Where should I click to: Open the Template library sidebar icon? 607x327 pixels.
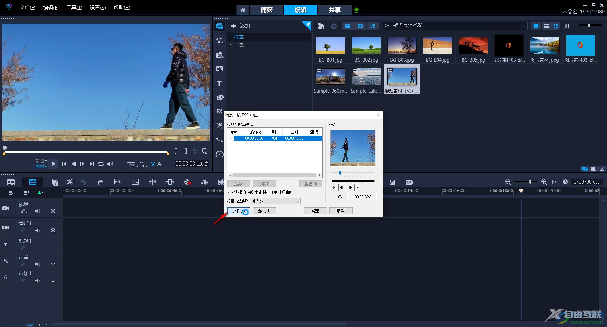coord(219,55)
